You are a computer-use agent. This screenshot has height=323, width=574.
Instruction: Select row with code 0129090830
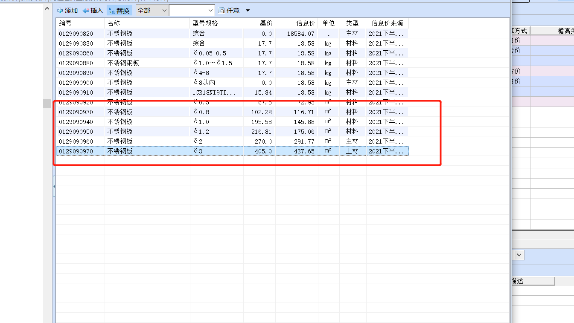[233, 43]
